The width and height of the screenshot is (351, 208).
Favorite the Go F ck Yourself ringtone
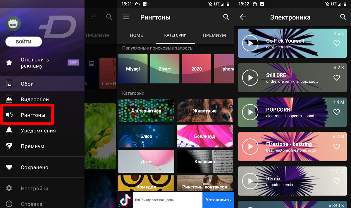(337, 43)
